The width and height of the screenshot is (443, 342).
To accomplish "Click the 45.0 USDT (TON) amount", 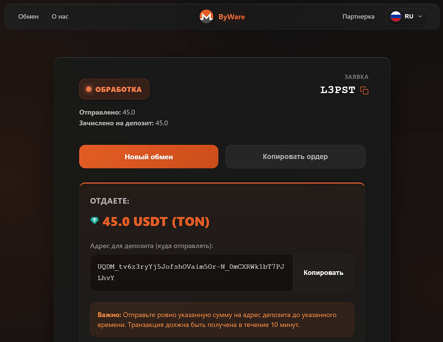I will pos(156,222).
